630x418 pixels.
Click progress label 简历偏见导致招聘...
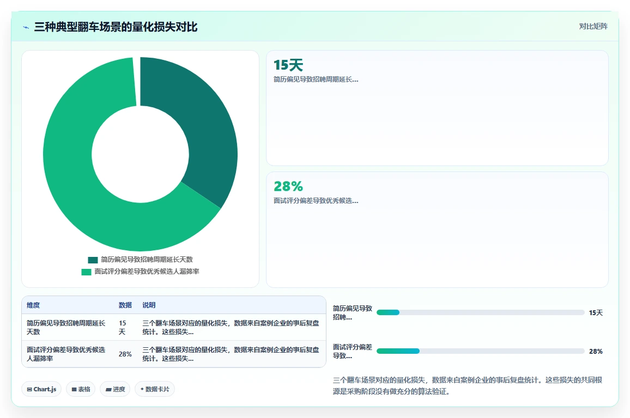[x=353, y=312]
